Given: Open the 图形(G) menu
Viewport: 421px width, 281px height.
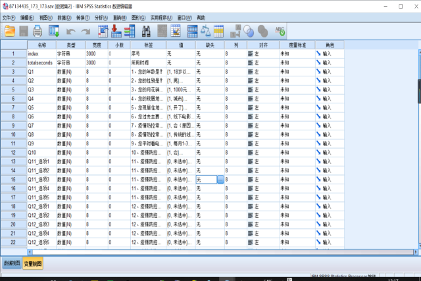Looking at the screenshot, I should [x=139, y=17].
